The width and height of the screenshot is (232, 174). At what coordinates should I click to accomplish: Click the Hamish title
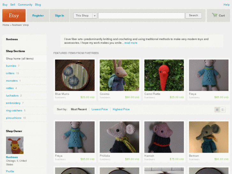click(x=149, y=156)
